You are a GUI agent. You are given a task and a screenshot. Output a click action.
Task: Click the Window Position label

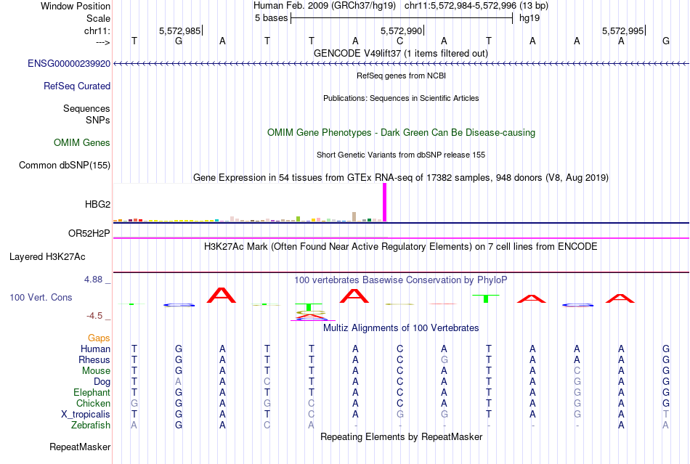point(76,6)
